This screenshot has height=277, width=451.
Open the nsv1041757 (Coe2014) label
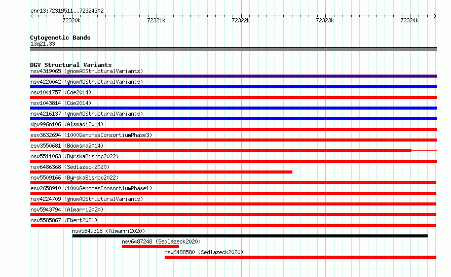(61, 92)
